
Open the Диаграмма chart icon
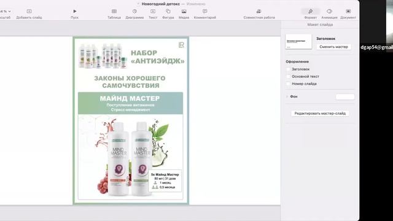click(134, 11)
